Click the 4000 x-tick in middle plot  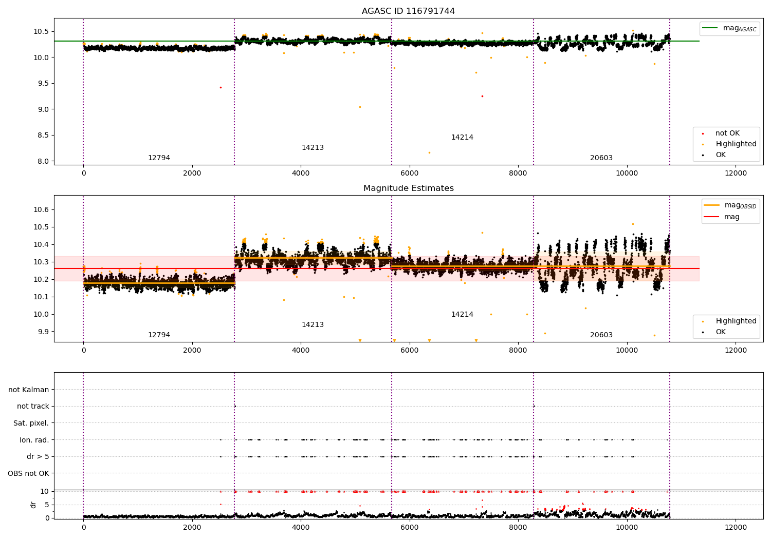[301, 351]
